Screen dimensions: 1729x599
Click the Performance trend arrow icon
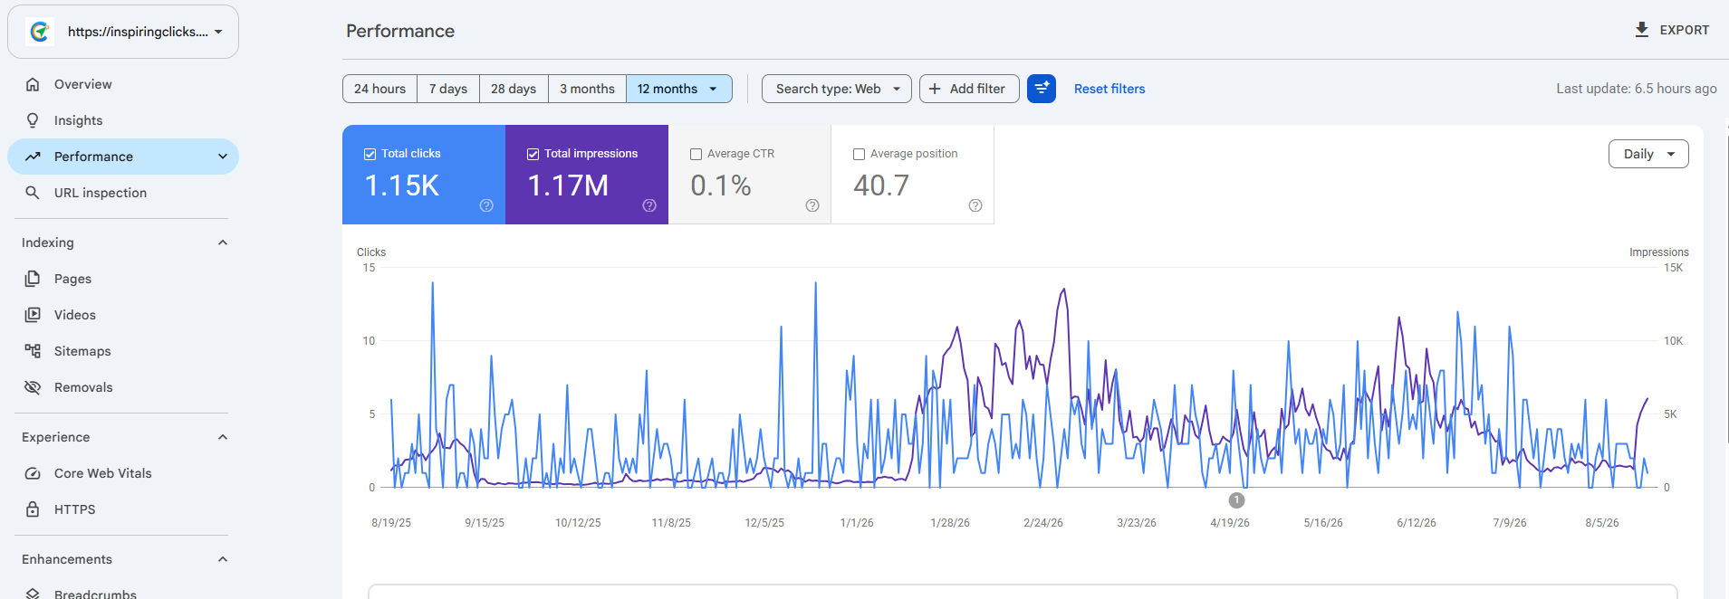pyautogui.click(x=33, y=157)
